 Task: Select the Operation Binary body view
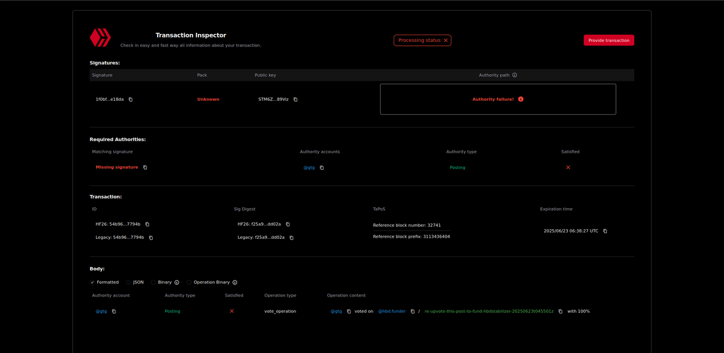pos(189,282)
